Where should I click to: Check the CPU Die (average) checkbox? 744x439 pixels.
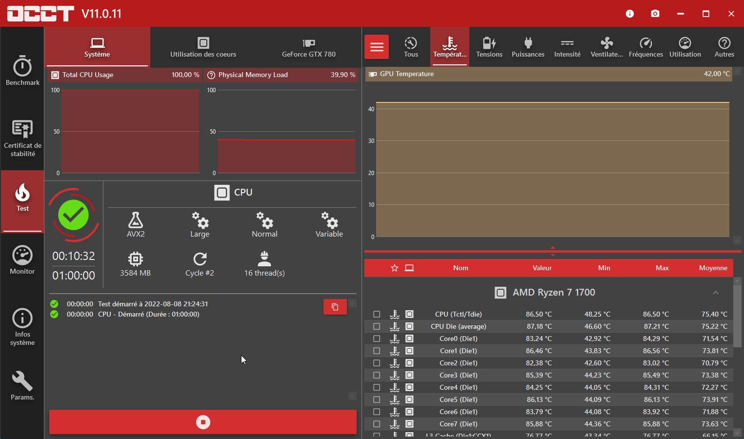pyautogui.click(x=377, y=326)
